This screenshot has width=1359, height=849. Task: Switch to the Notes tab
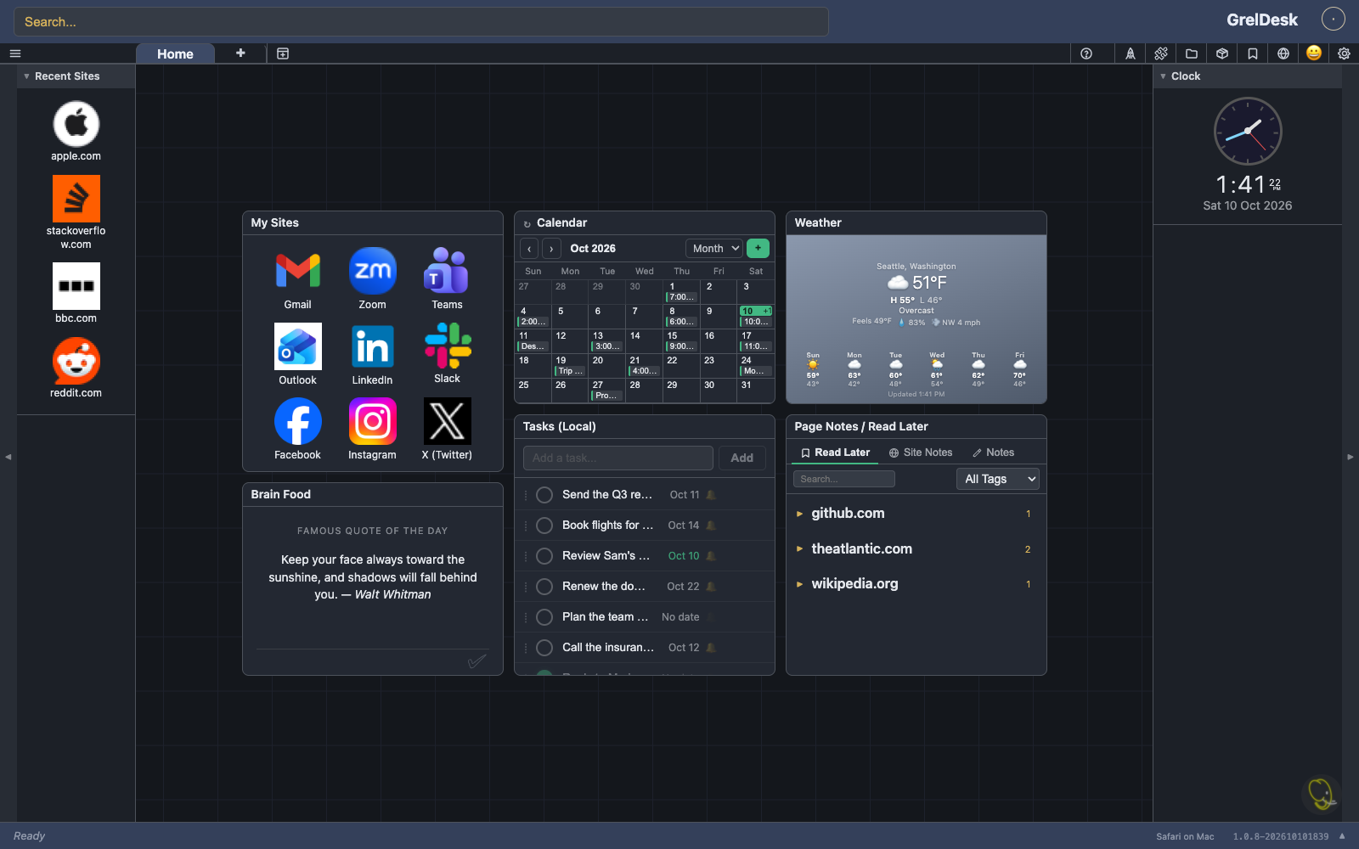coord(993,453)
